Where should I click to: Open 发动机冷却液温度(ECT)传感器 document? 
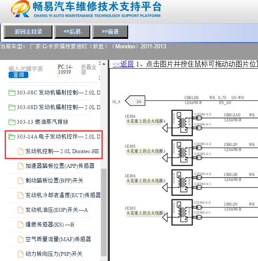pyautogui.click(x=63, y=195)
